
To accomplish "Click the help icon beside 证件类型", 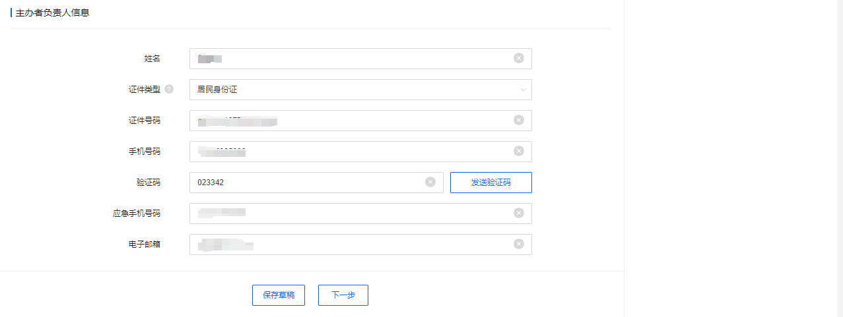I will click(x=169, y=90).
